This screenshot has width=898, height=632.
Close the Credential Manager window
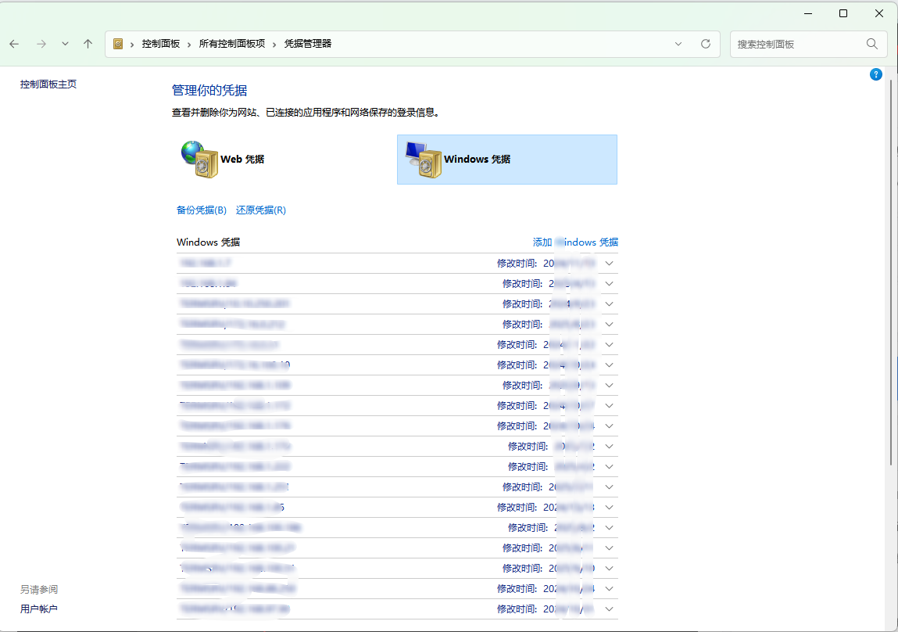click(879, 13)
